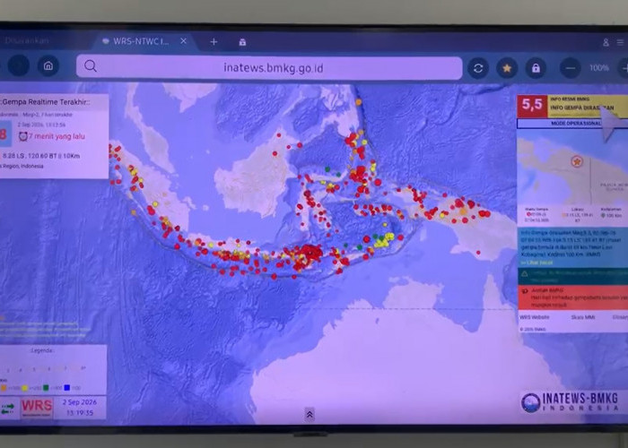Click the 100% zoom level text
Screen dimensions: 628x448
tap(599, 68)
